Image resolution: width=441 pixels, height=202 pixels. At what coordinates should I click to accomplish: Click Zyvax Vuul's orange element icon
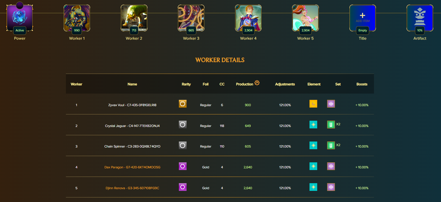point(313,104)
